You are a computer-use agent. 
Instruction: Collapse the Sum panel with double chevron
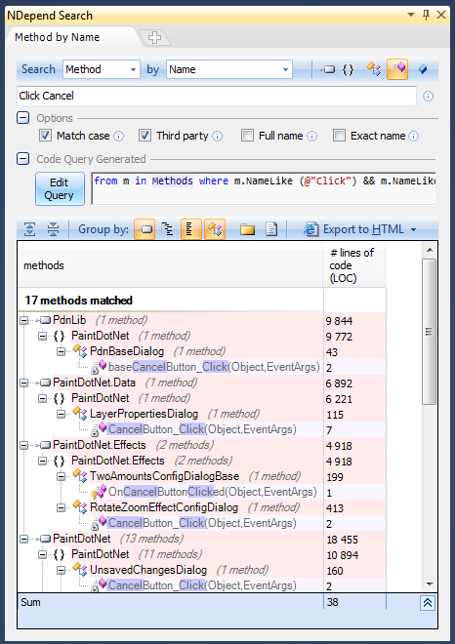pos(428,602)
